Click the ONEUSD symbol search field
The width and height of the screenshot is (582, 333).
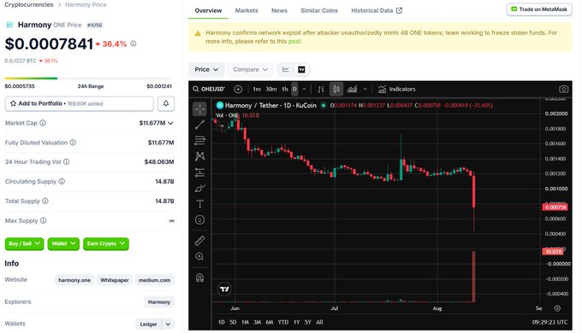tap(209, 90)
